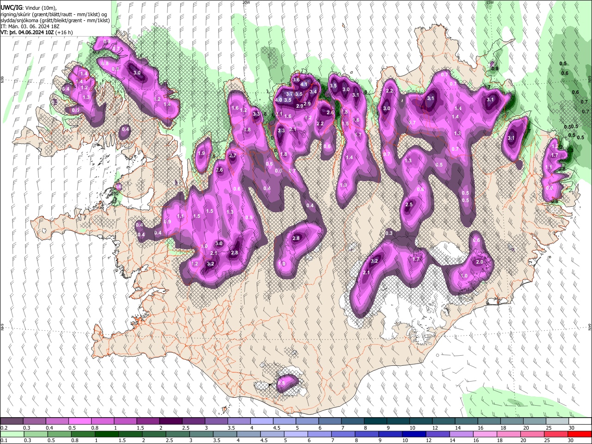Pick the darkest purple upper legend swatch between 2 and 2.5
This screenshot has width=592, height=444.
click(x=171, y=421)
